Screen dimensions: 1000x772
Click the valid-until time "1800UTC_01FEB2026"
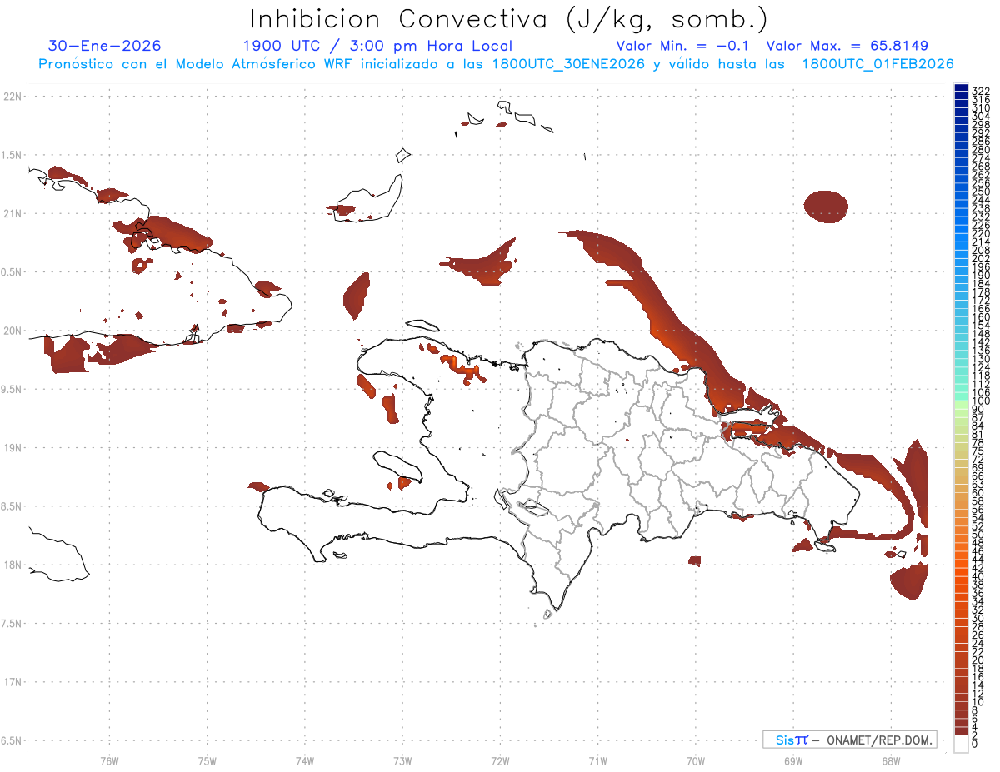(877, 64)
